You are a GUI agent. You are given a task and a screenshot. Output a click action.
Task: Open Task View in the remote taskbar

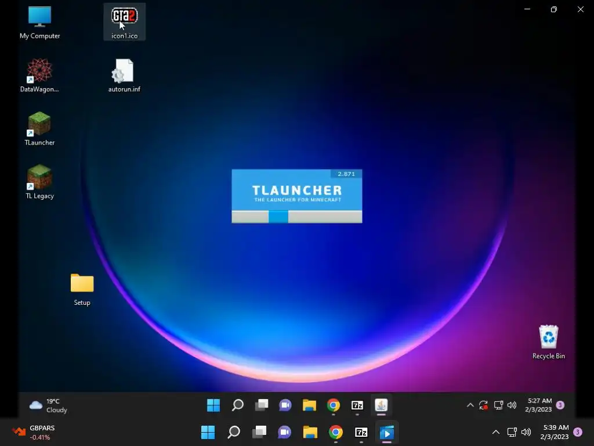click(262, 405)
